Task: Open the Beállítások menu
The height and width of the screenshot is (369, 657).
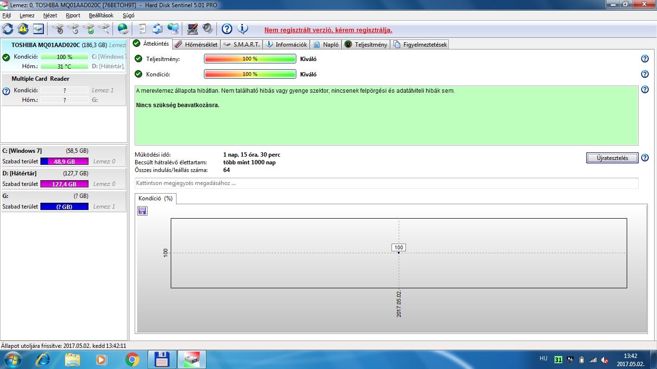Action: click(101, 15)
